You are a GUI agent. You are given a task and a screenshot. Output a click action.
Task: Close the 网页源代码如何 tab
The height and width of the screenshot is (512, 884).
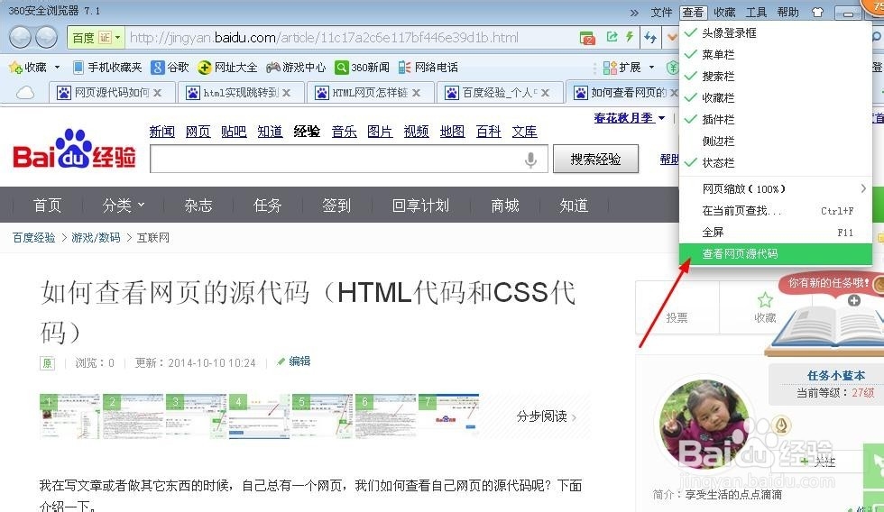point(157,93)
